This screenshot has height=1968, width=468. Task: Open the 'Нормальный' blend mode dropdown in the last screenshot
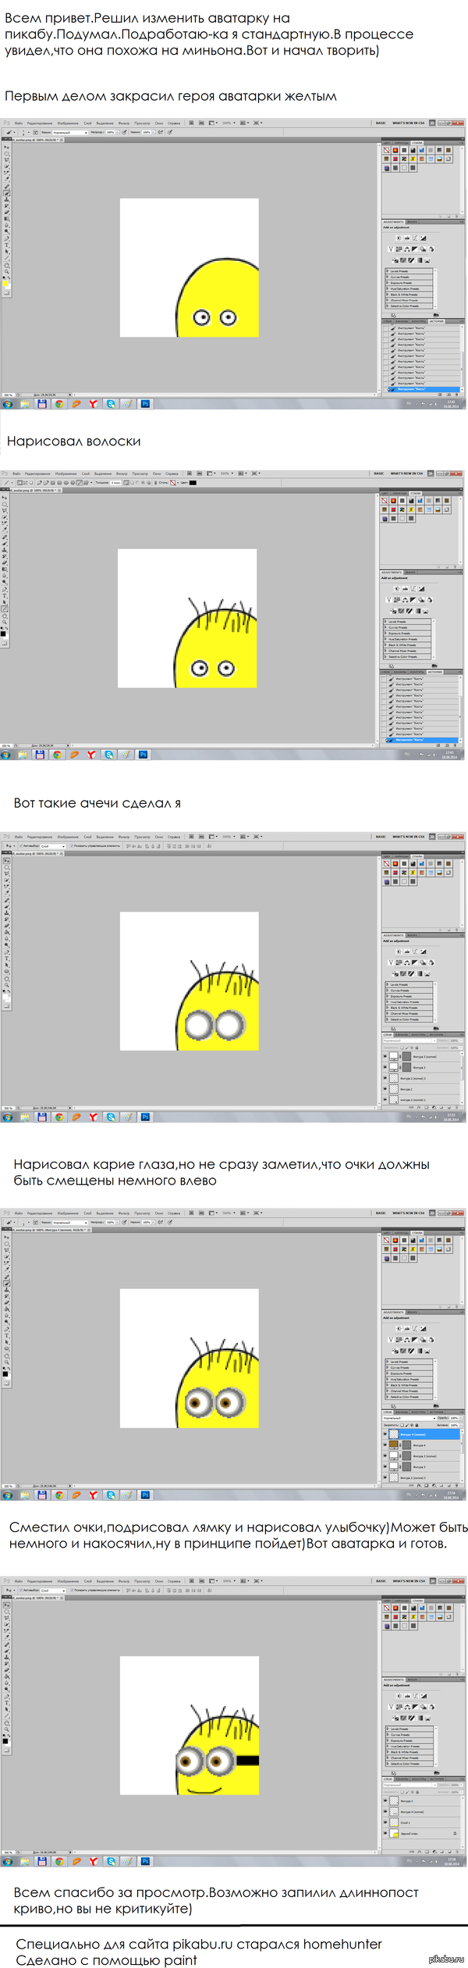pyautogui.click(x=406, y=1784)
